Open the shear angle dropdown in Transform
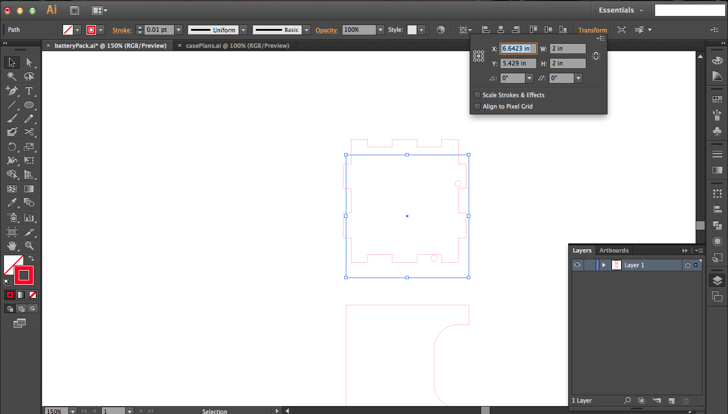The width and height of the screenshot is (728, 414). 578,78
